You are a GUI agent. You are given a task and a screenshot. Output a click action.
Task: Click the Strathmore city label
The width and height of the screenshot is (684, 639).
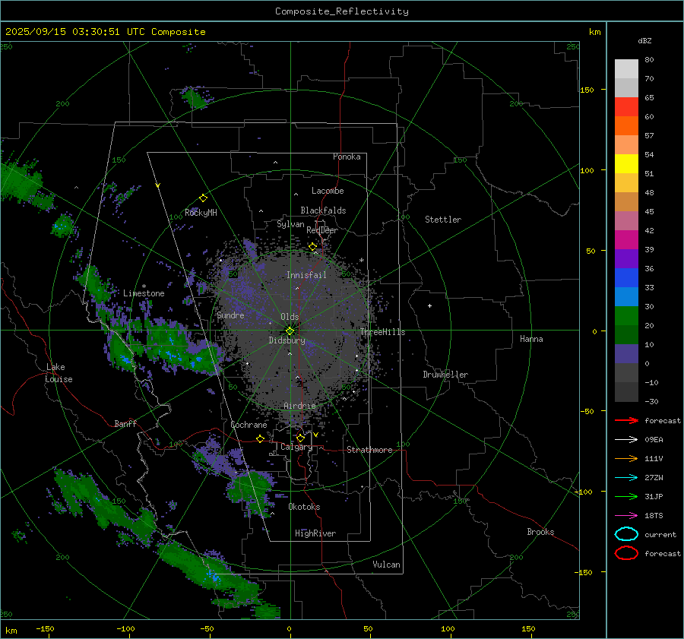click(x=369, y=450)
